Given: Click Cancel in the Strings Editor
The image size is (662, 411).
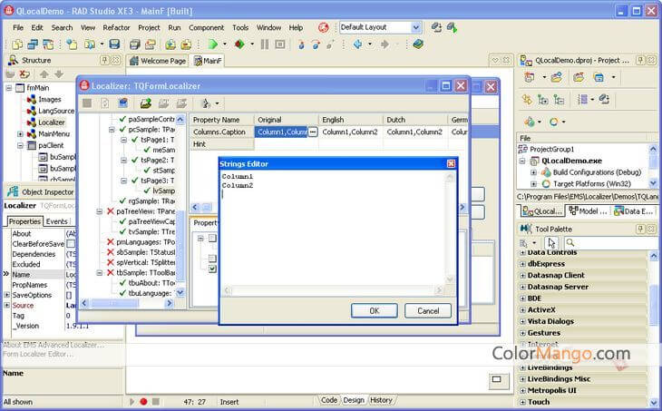Looking at the screenshot, I should (x=427, y=310).
